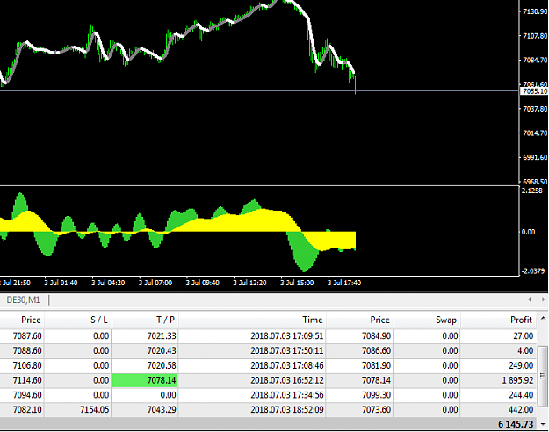Viewport: 549px width, 432px height.
Task: Click take profit value 7020.58
Action: [x=162, y=365]
